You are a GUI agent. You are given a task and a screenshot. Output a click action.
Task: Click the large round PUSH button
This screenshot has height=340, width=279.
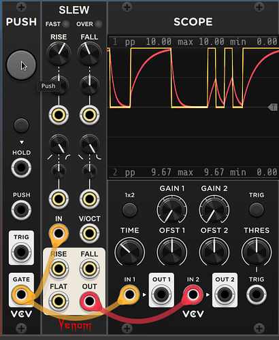point(21,65)
